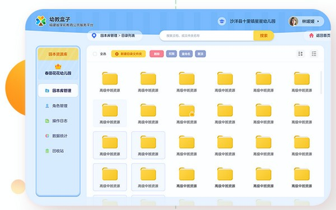Click the 重命名 rename button
The width and height of the screenshot is (336, 210).
[186, 54]
